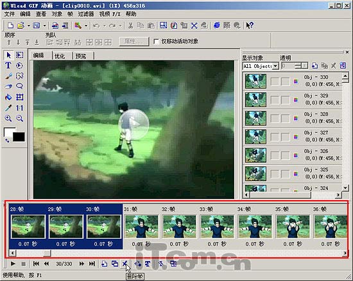Jump to the last frame
The image size is (353, 281).
click(92, 264)
